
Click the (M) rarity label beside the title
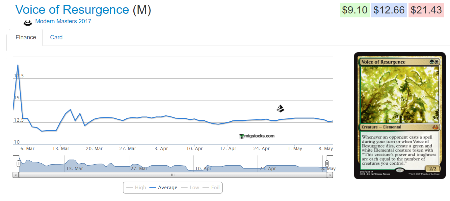coord(142,10)
